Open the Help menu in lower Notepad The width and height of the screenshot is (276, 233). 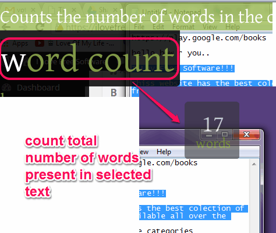[x=164, y=152]
